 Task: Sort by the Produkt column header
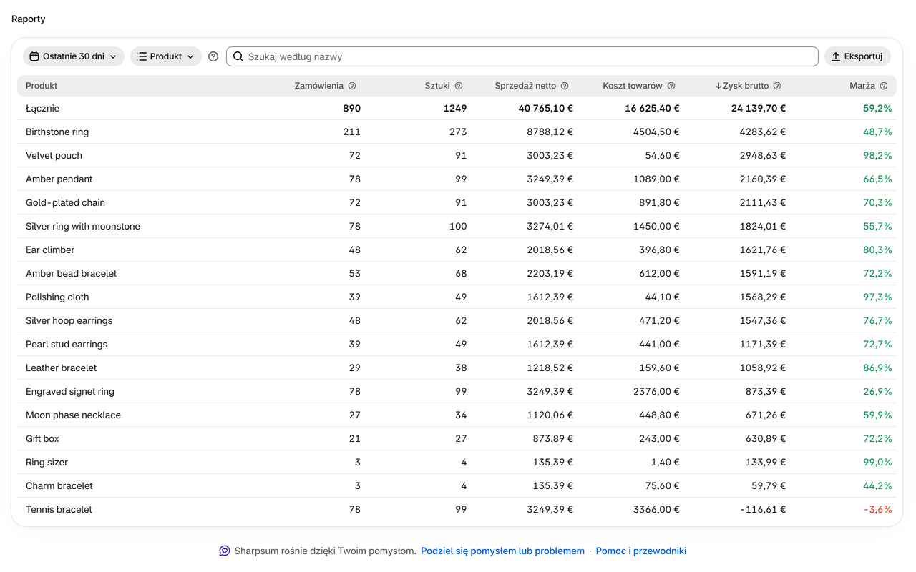[x=42, y=86]
